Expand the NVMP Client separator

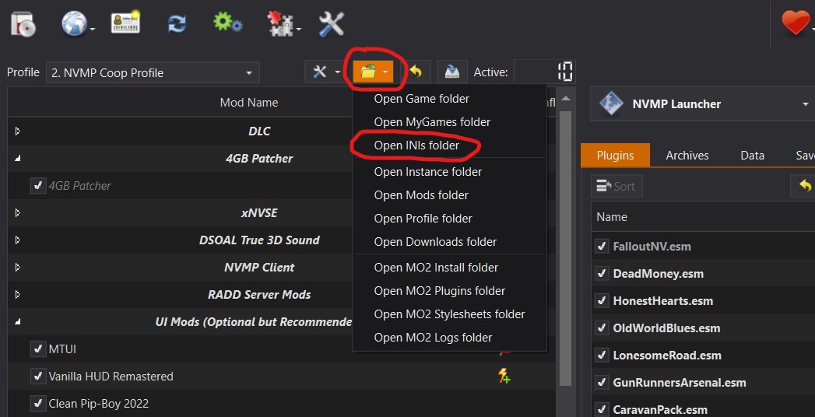click(x=18, y=267)
